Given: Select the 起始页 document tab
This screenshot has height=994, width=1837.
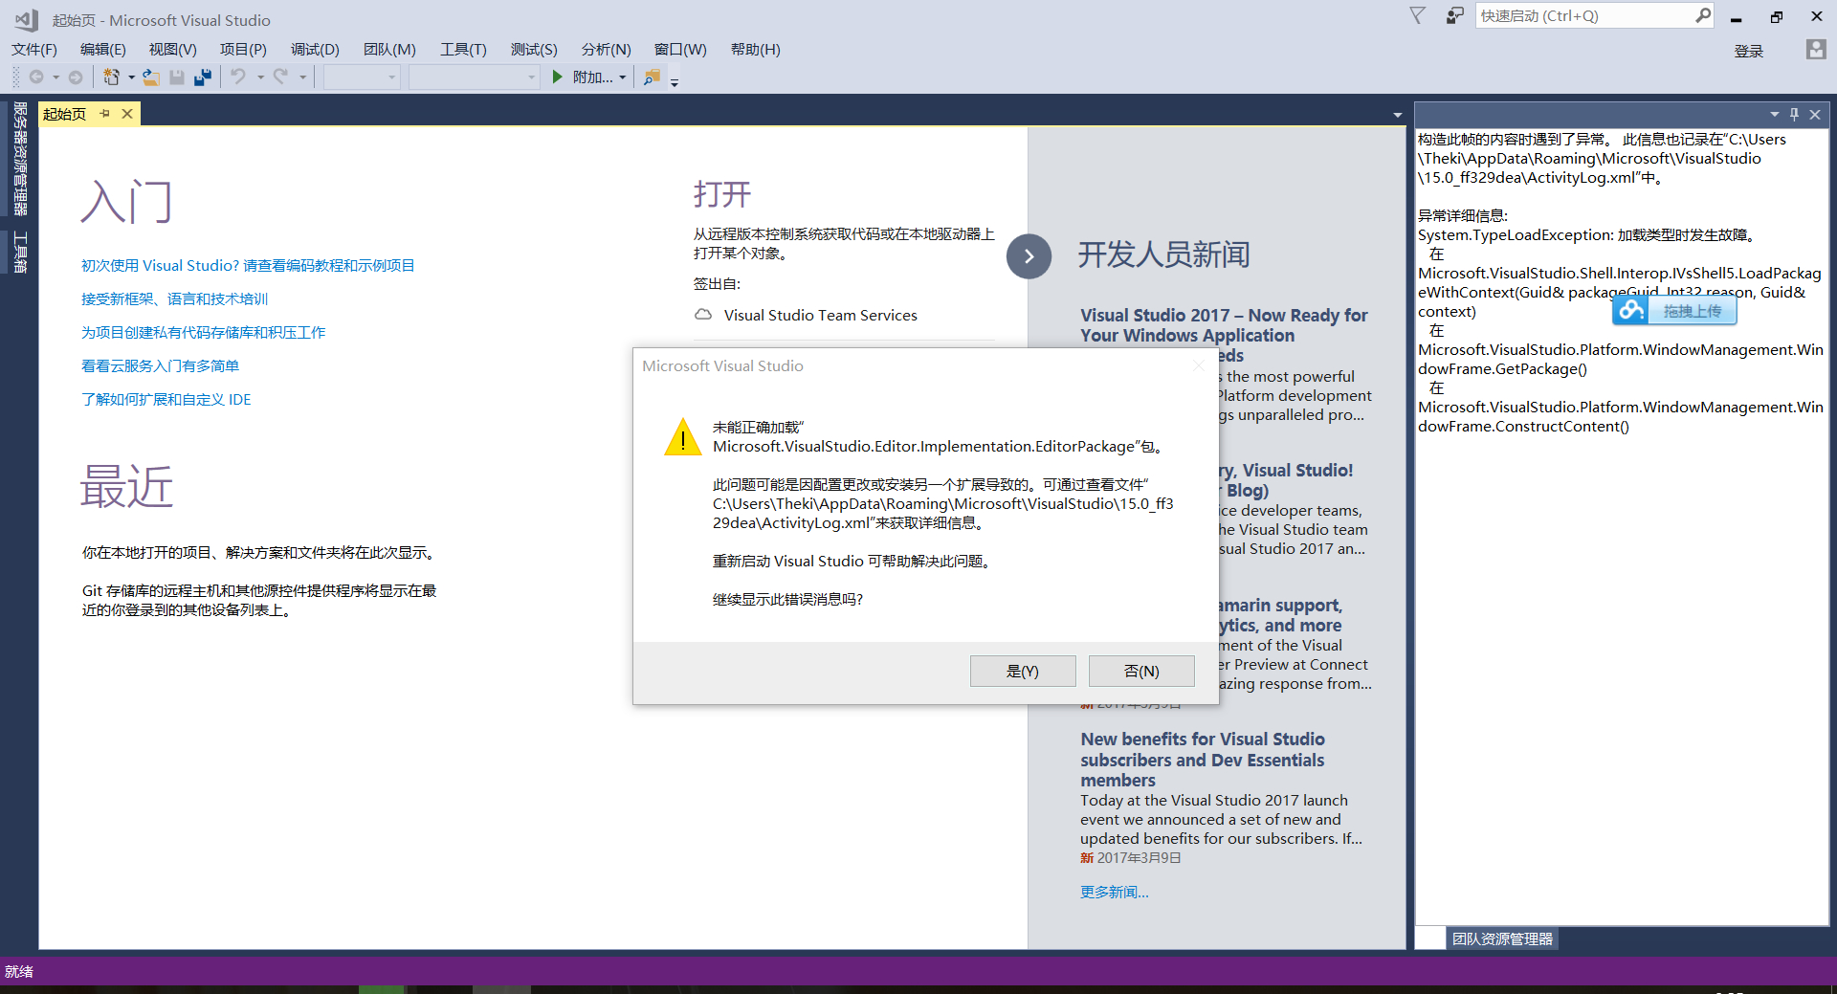Looking at the screenshot, I should [64, 114].
